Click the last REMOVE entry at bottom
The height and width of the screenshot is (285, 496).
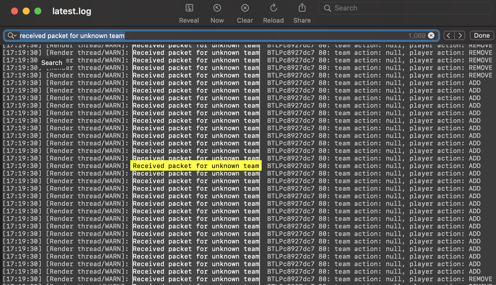pyautogui.click(x=480, y=279)
